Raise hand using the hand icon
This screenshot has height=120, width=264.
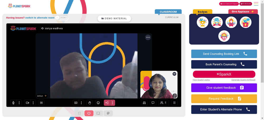(x=89, y=103)
